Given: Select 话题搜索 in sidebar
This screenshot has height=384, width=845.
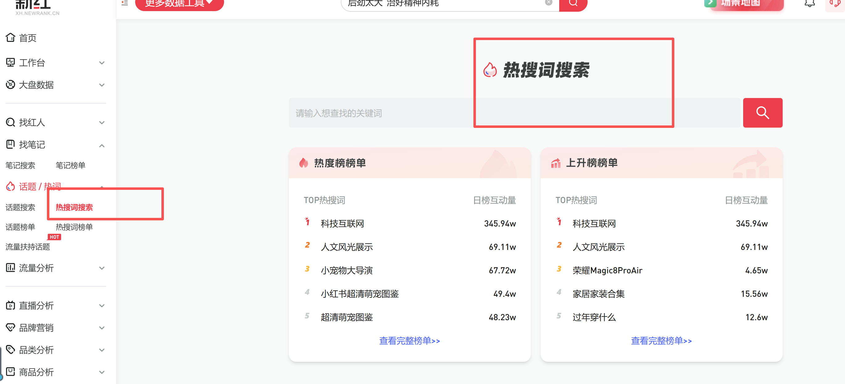Looking at the screenshot, I should tap(20, 207).
